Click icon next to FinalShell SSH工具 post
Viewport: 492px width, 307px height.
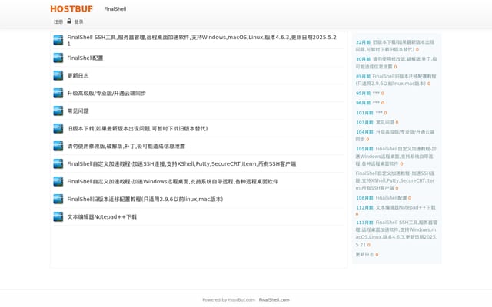tap(58, 40)
